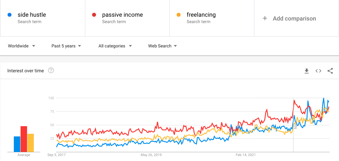Expand the Worldwide region dropdown

tap(22, 46)
